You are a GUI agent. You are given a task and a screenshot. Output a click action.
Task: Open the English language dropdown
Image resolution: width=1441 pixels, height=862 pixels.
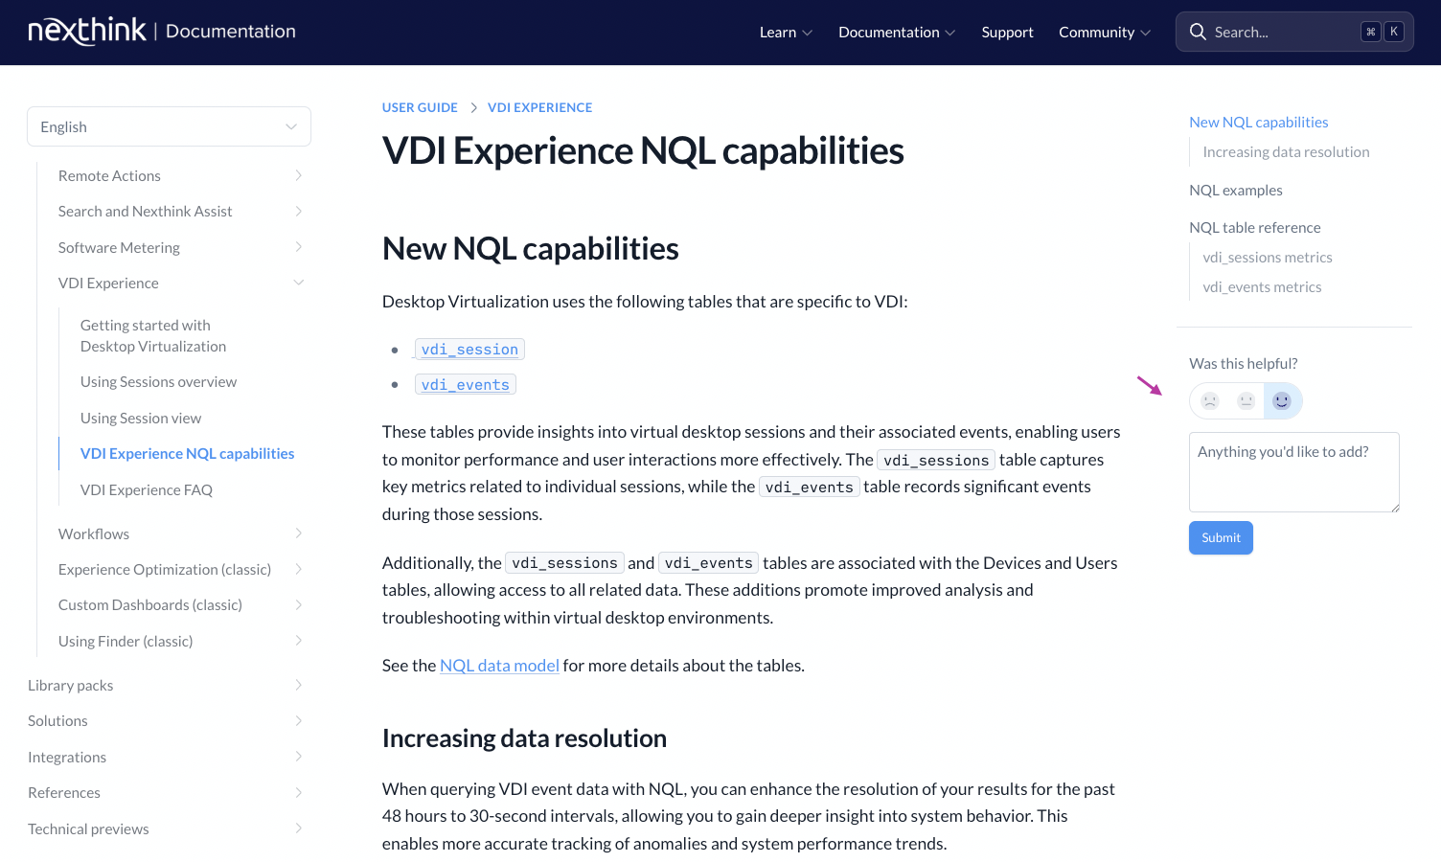(x=169, y=126)
